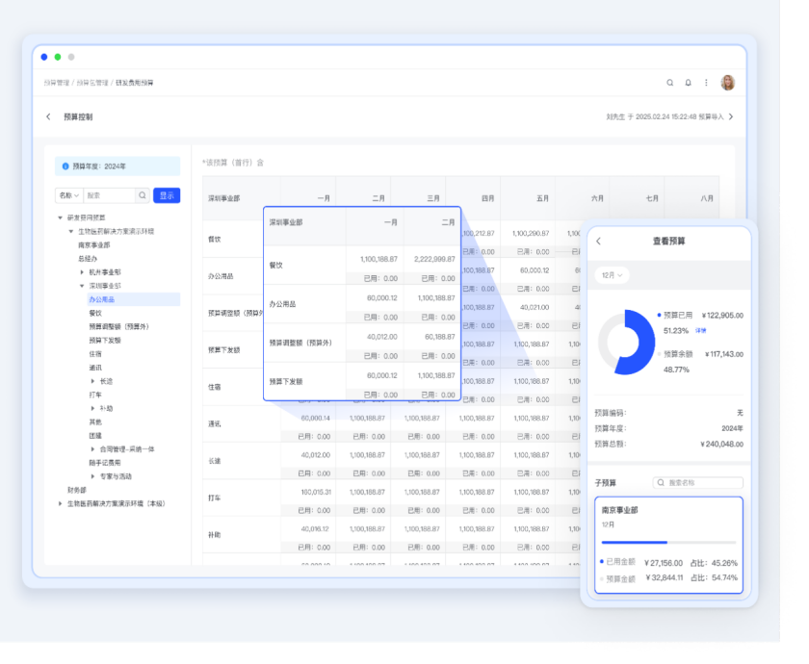Image resolution: width=809 pixels, height=664 pixels.
Task: Click the ¥122,905.00 预算已用 amount
Action: 722,315
